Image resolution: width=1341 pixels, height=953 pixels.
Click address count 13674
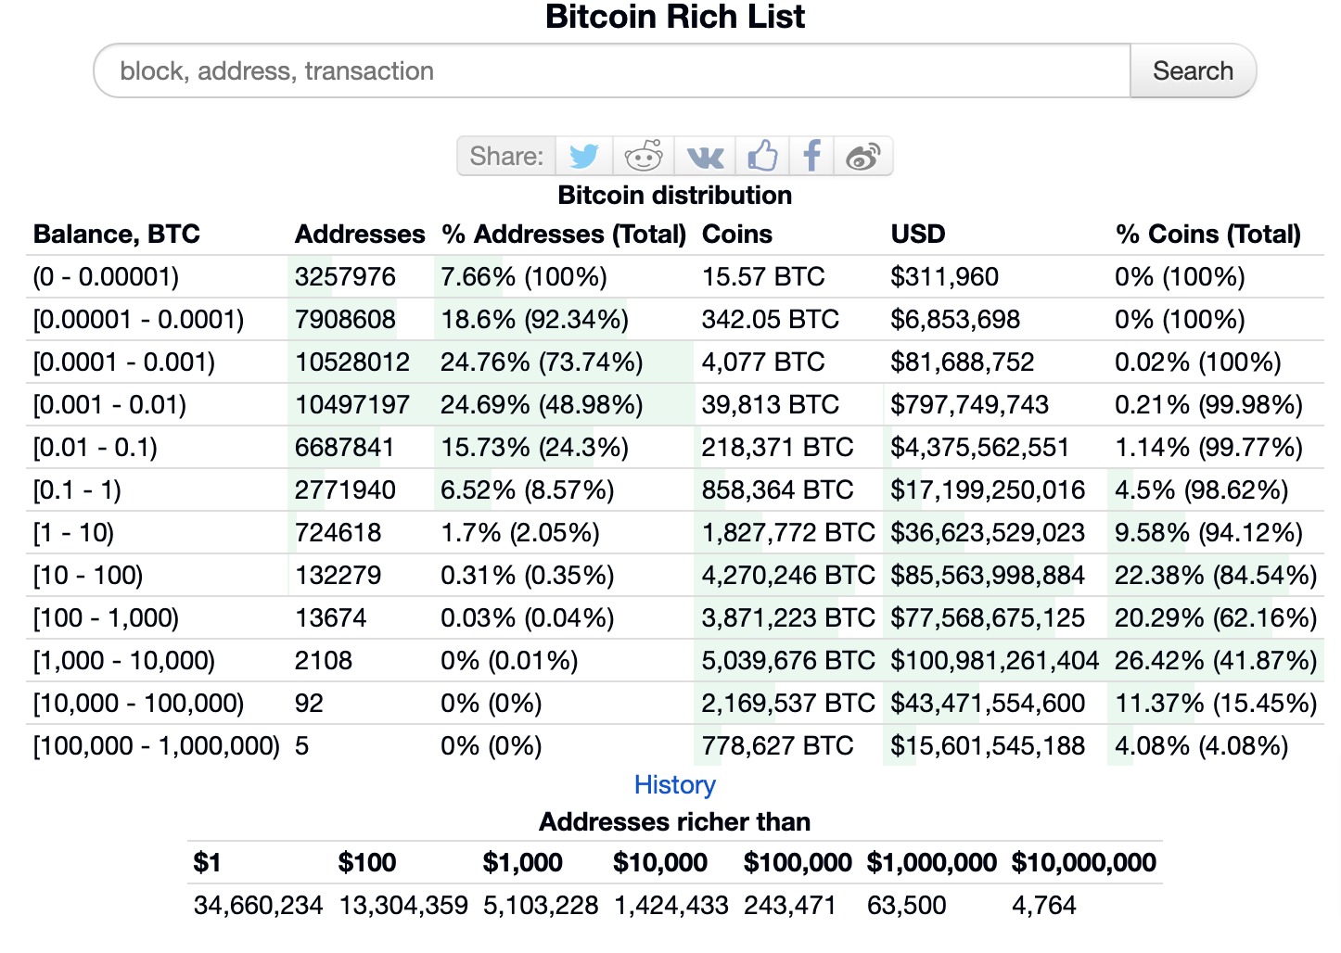331,617
